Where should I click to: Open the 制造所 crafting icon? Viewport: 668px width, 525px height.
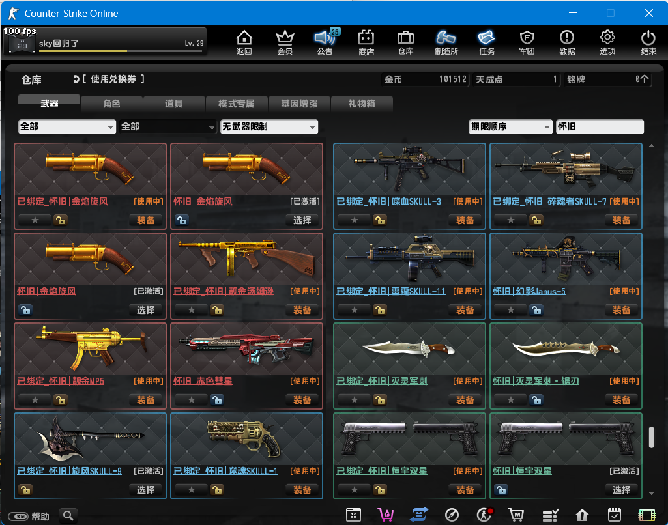pos(446,42)
